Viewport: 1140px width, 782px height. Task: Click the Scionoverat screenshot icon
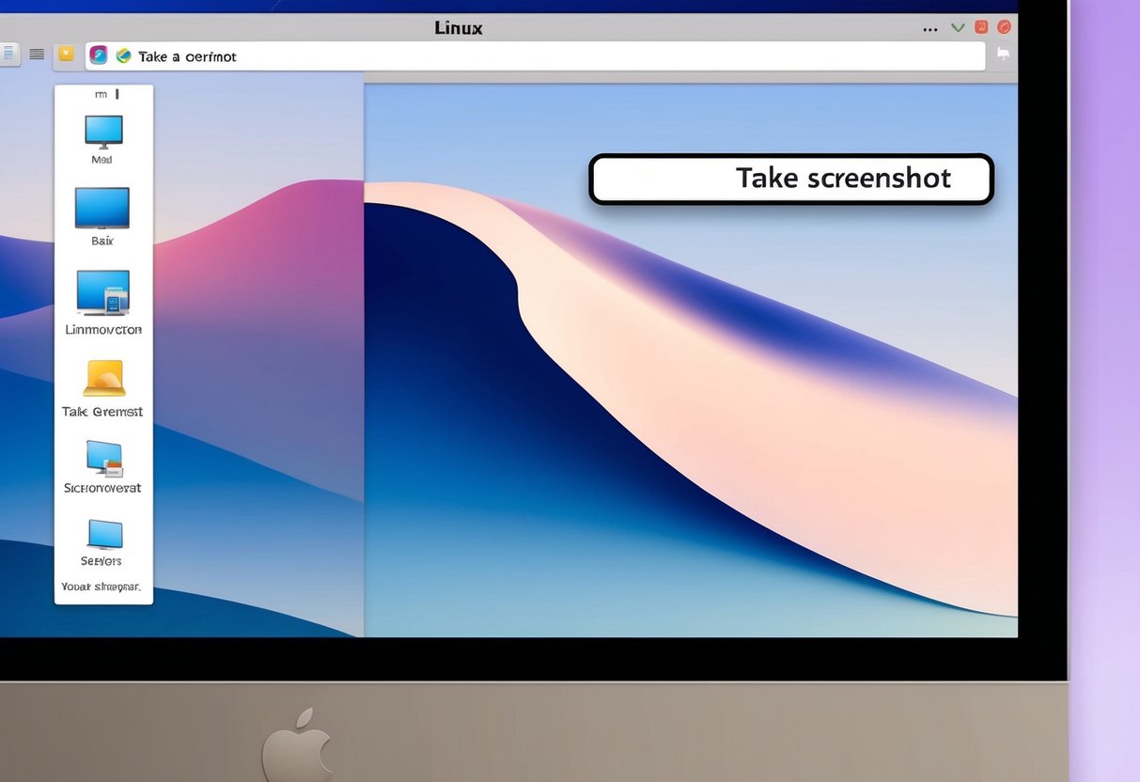(x=102, y=461)
